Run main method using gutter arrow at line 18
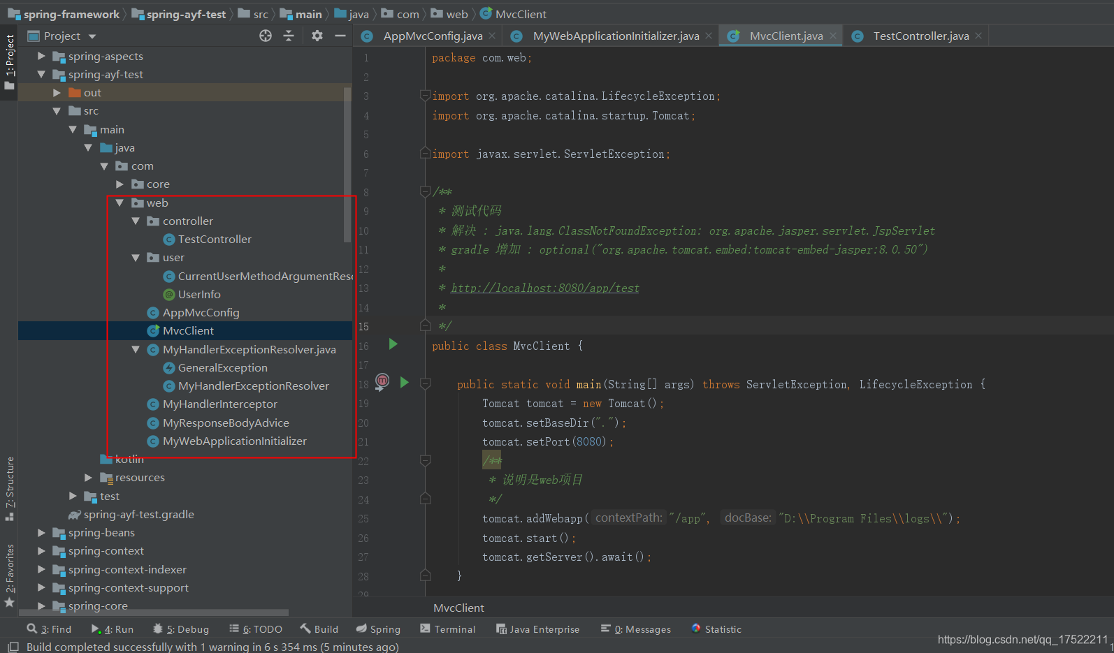Viewport: 1114px width, 653px height. (404, 382)
